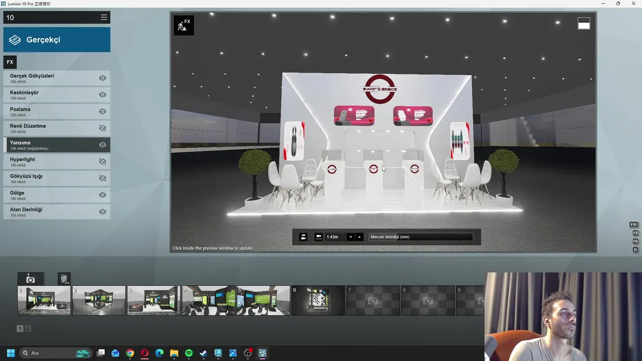Click the F8 key button
The image size is (642, 361).
coord(635,233)
